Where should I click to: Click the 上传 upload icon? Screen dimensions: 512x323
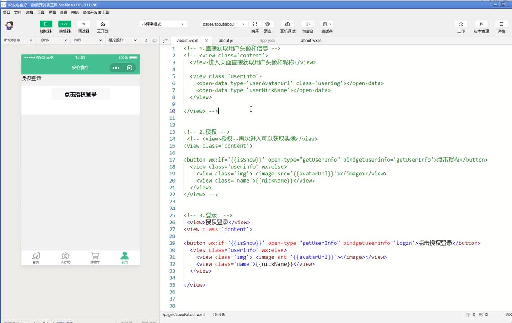[x=461, y=24]
